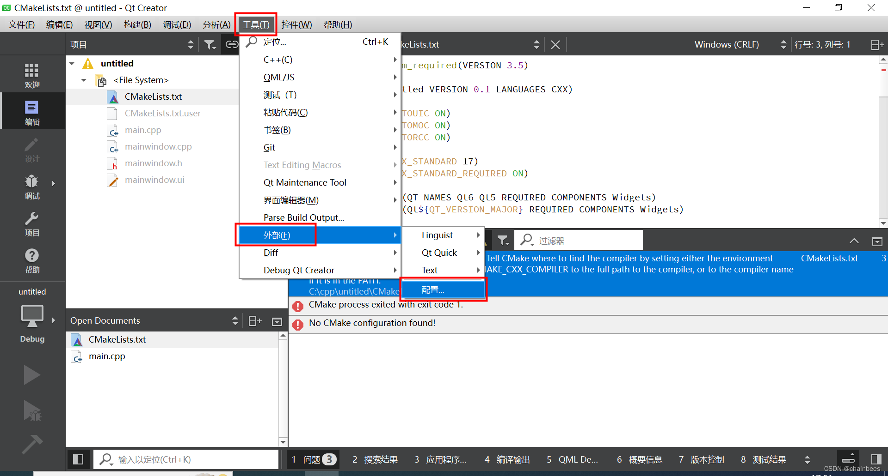This screenshot has height=476, width=888.
Task: Open the Build (构建) menu
Action: pyautogui.click(x=137, y=24)
